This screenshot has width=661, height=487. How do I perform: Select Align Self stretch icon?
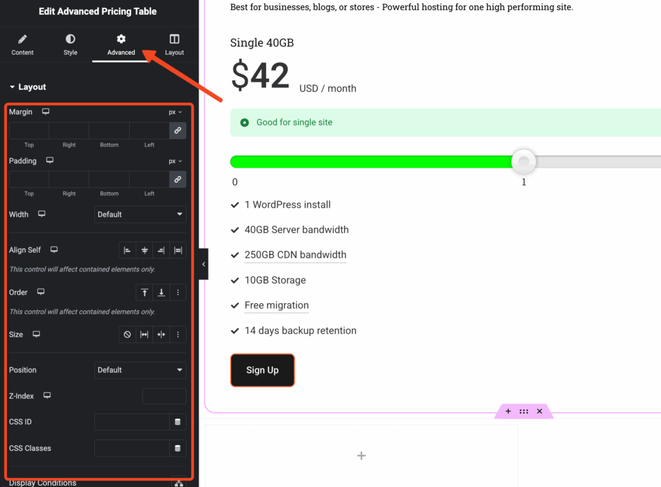click(178, 250)
